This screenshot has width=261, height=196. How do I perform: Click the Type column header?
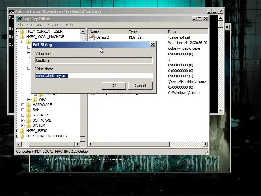[x=146, y=31]
